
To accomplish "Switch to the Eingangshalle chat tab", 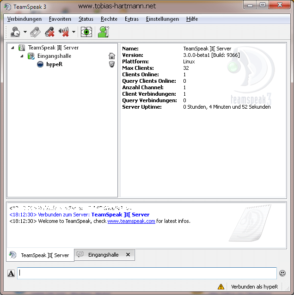I will [104, 255].
